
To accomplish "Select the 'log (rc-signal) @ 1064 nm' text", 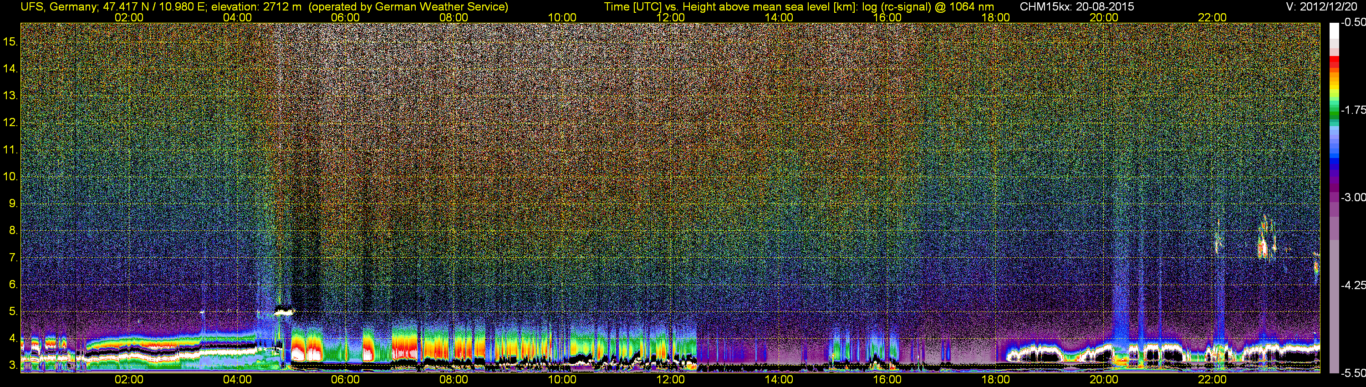I will point(928,7).
